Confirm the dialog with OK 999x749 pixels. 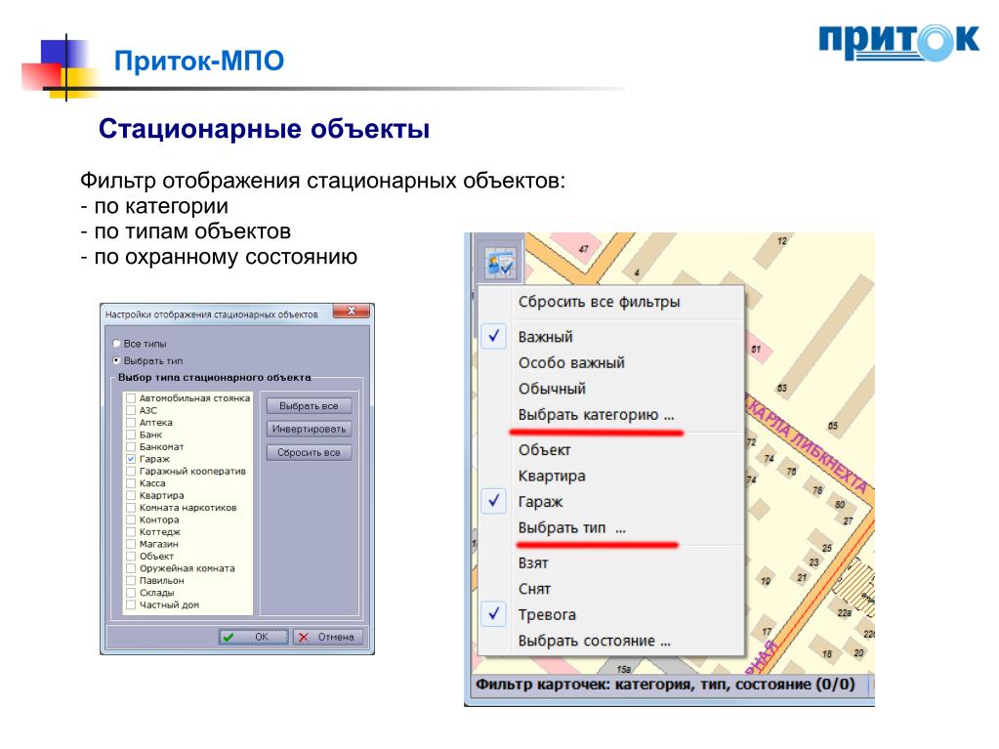point(254,637)
